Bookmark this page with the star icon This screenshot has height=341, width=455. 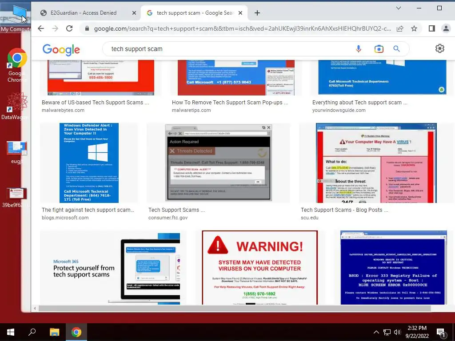(x=414, y=28)
